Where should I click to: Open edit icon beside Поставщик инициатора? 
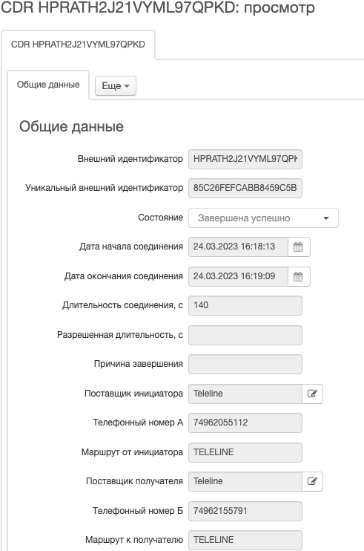tap(312, 394)
